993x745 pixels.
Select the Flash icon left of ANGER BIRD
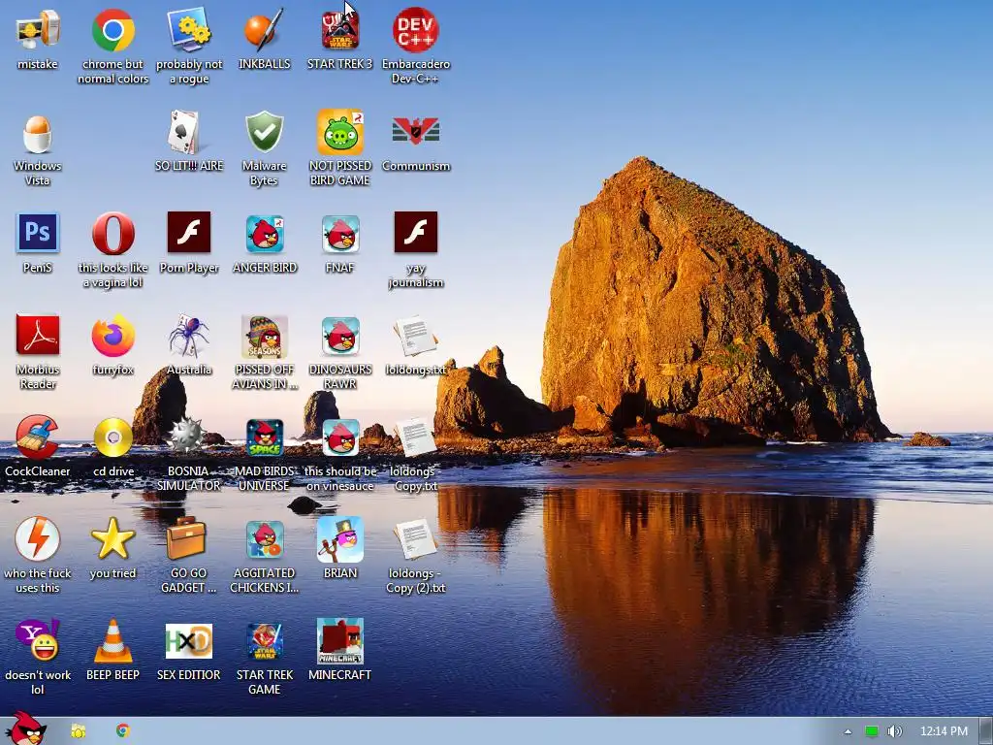tap(189, 233)
